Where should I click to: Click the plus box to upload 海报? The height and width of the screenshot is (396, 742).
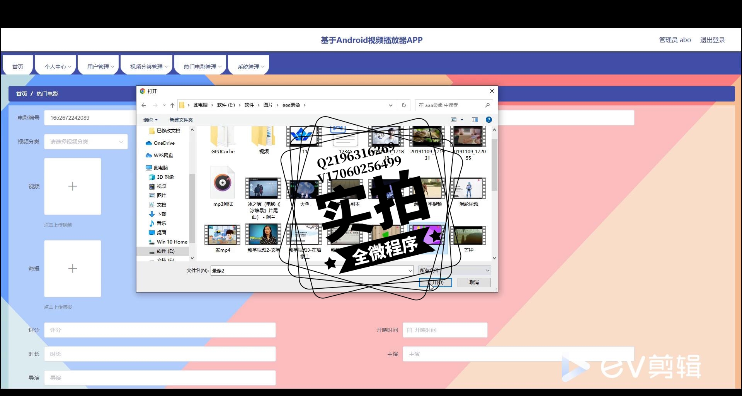pos(73,269)
